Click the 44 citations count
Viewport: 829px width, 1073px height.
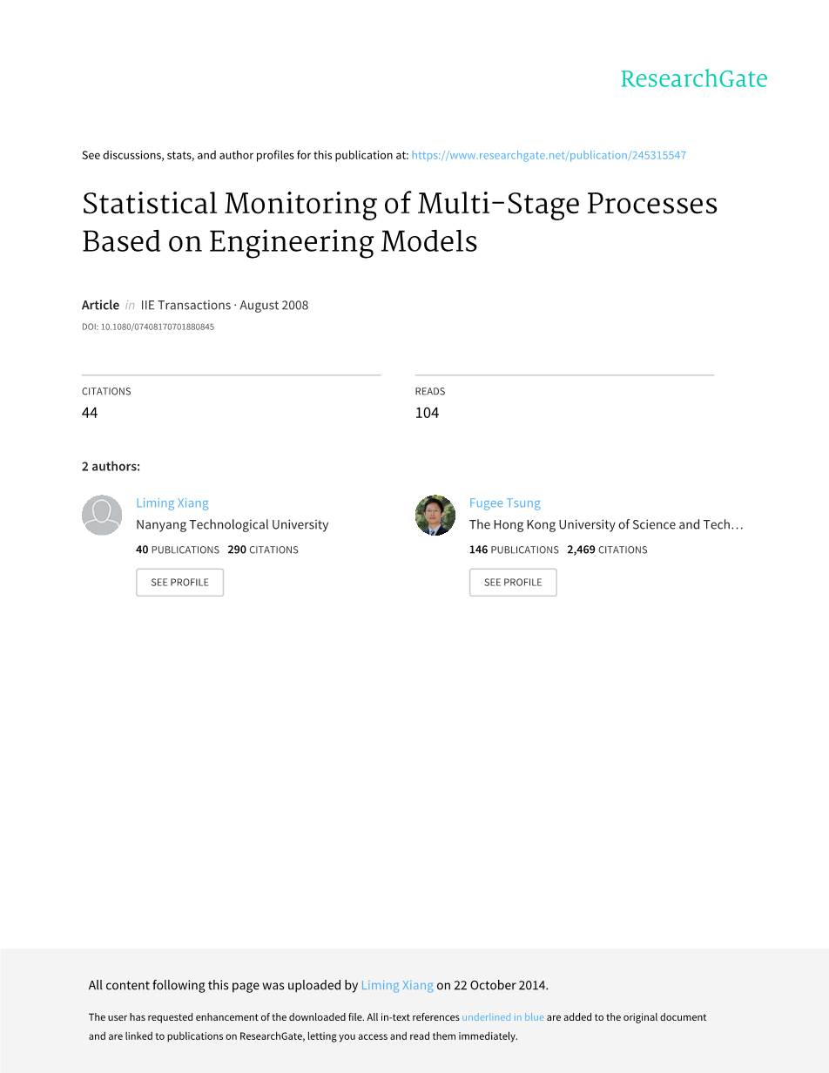(x=90, y=413)
